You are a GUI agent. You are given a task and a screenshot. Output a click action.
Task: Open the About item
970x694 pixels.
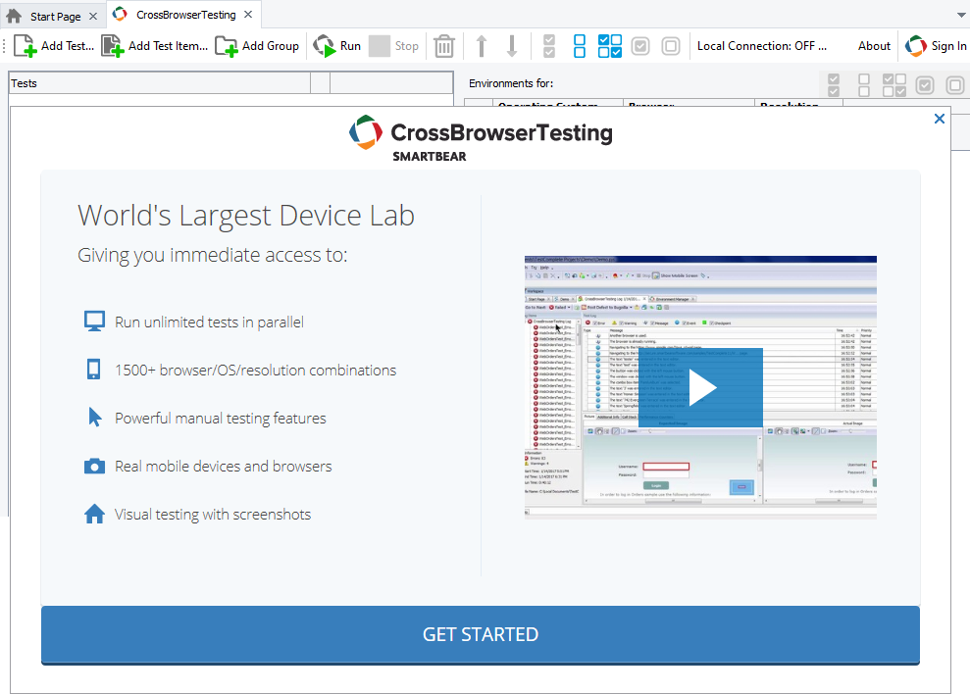874,46
